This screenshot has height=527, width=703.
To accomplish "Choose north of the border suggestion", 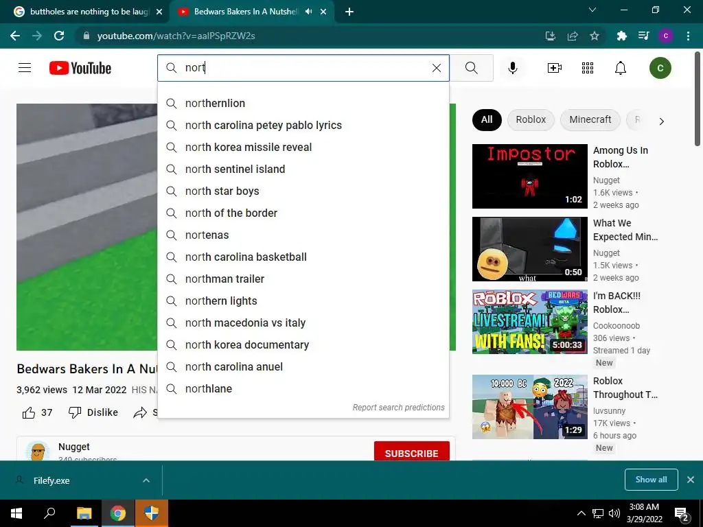I will (x=303, y=213).
